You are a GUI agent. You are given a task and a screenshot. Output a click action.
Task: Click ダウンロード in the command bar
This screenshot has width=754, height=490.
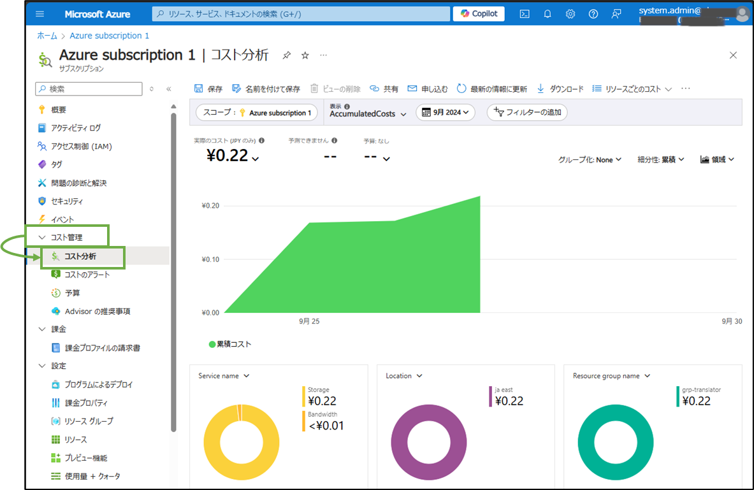(x=560, y=89)
